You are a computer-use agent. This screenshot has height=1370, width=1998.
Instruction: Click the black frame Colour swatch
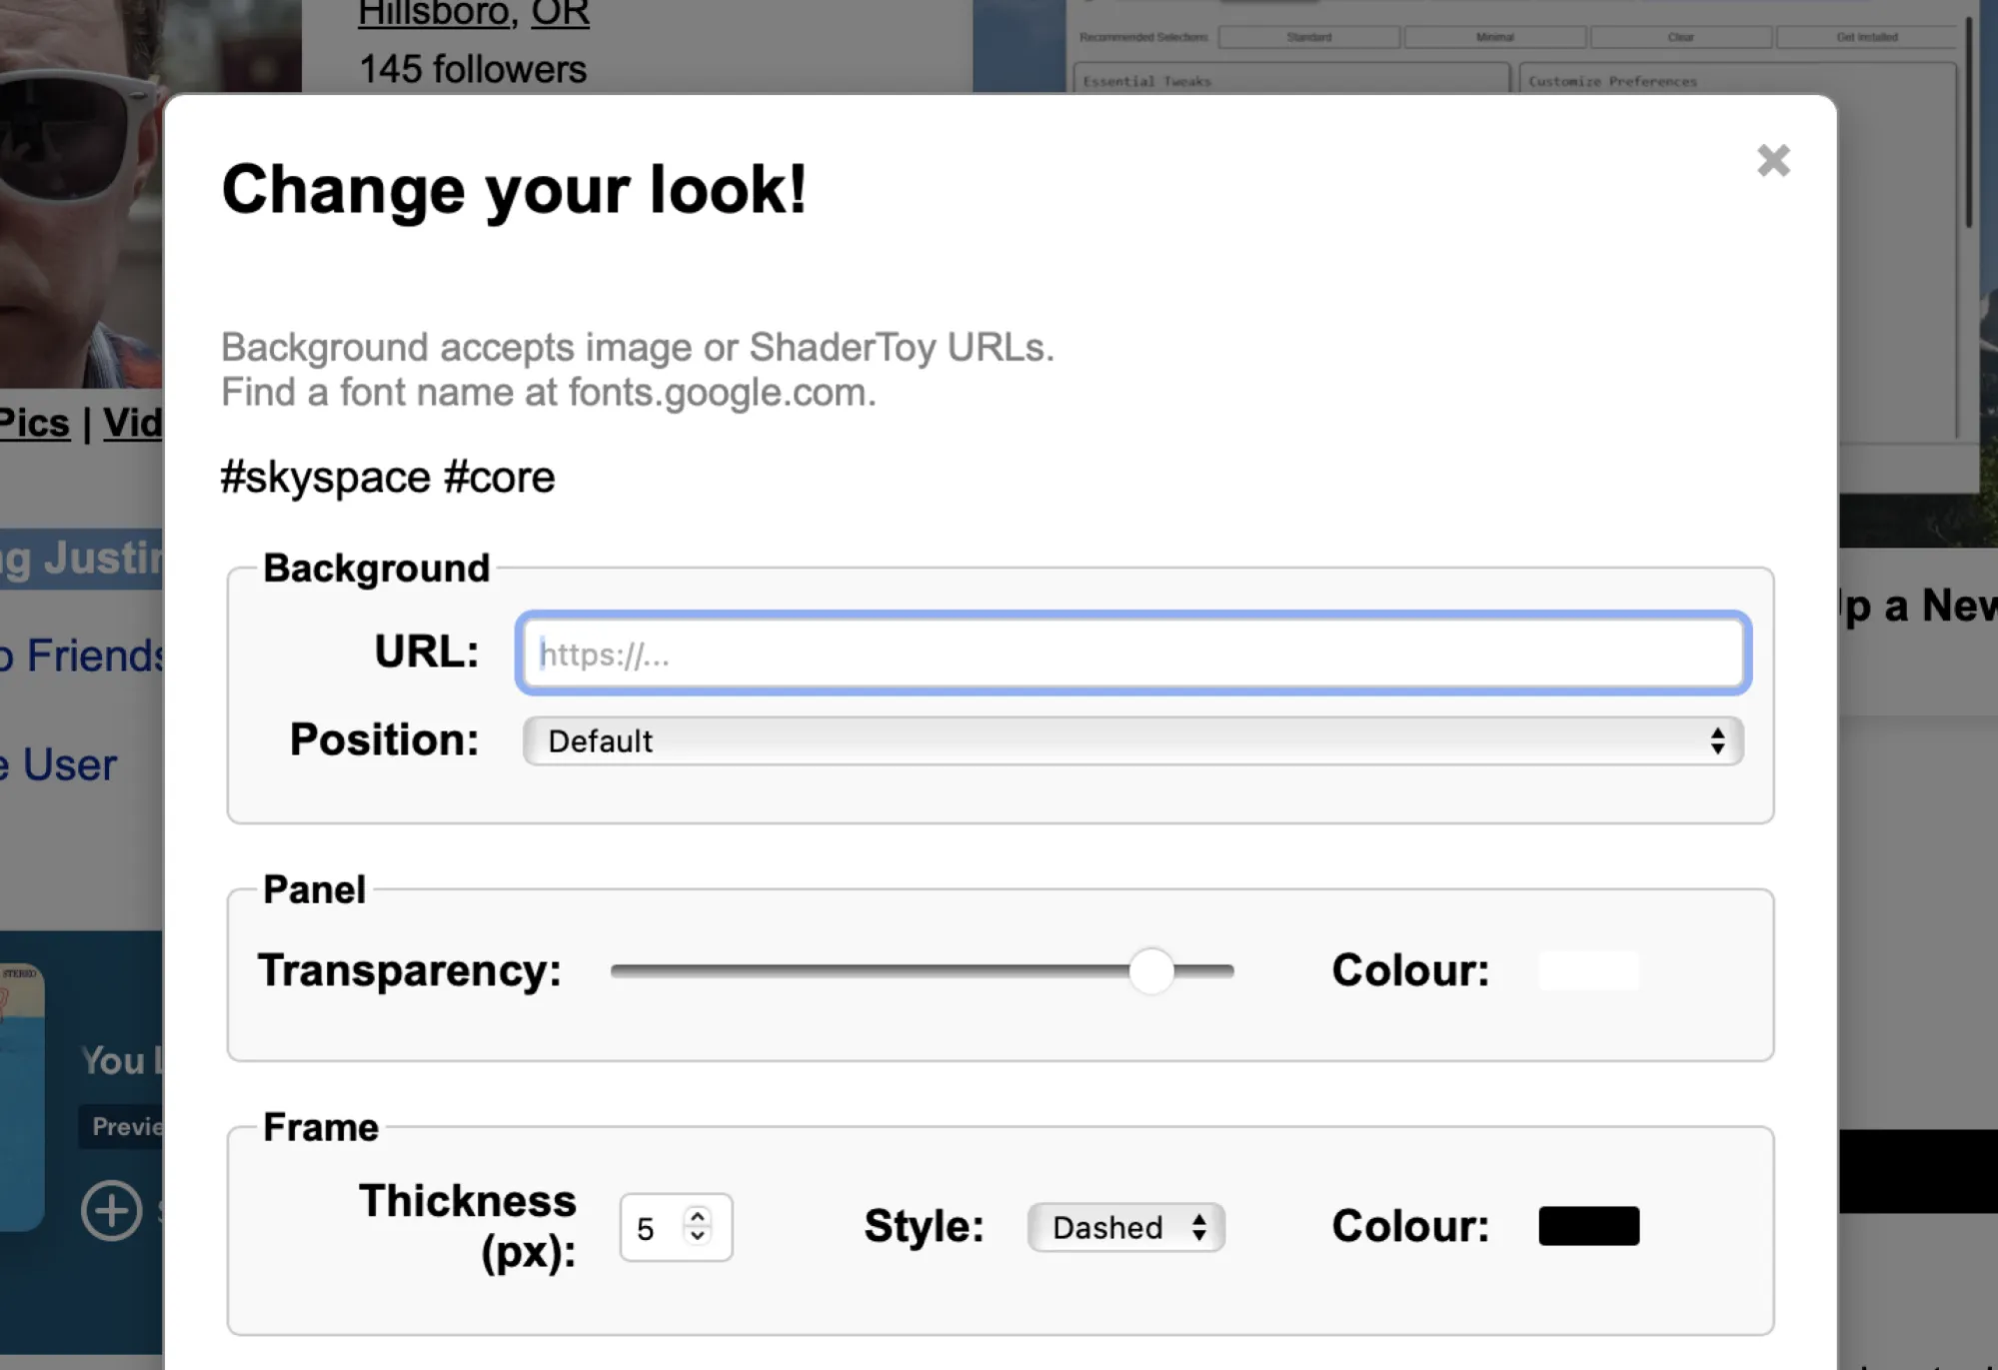click(1588, 1225)
